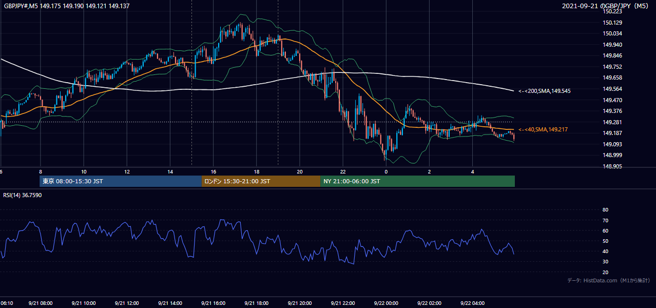Click the 9/21 18:00 time axis label
The image size is (656, 308).
[257, 303]
